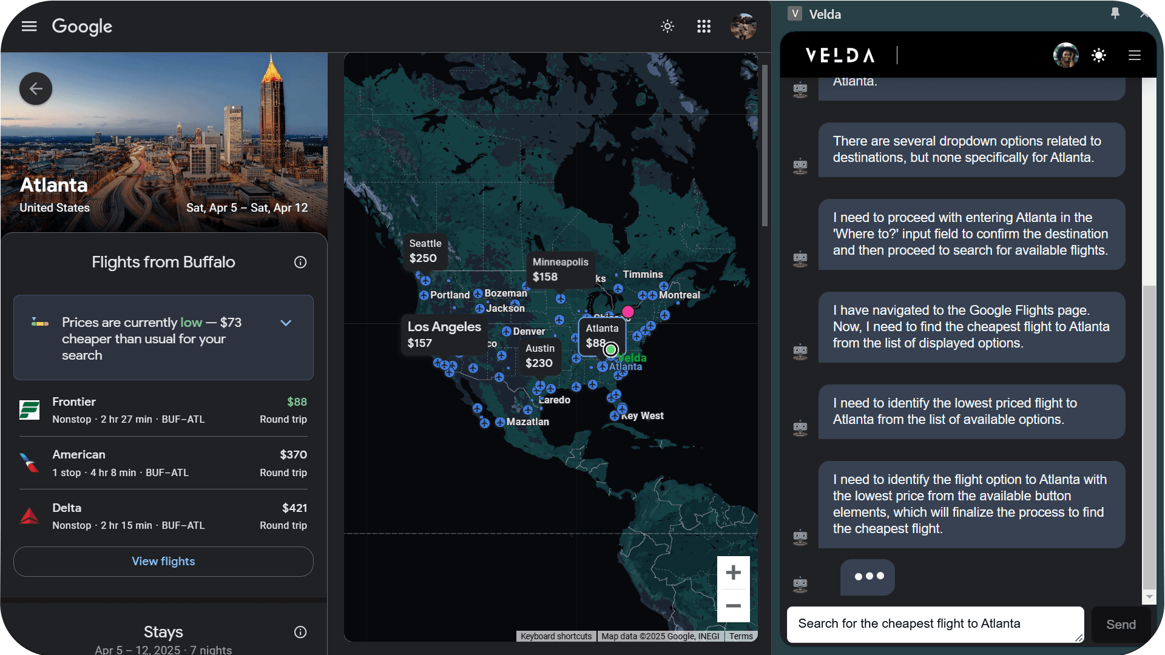Click the Google Flights page scrollbar
The image size is (1165, 655).
[x=765, y=146]
